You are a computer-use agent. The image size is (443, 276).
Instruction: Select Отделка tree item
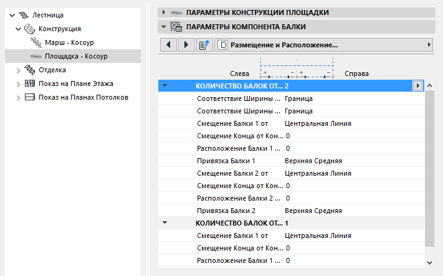coord(52,70)
